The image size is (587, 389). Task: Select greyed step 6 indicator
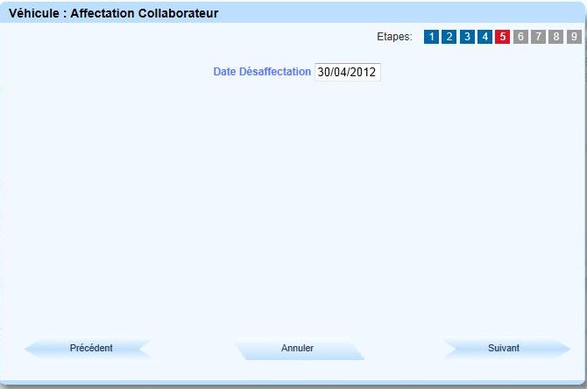520,37
